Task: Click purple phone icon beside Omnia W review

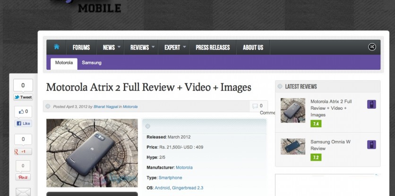Action: (371, 145)
